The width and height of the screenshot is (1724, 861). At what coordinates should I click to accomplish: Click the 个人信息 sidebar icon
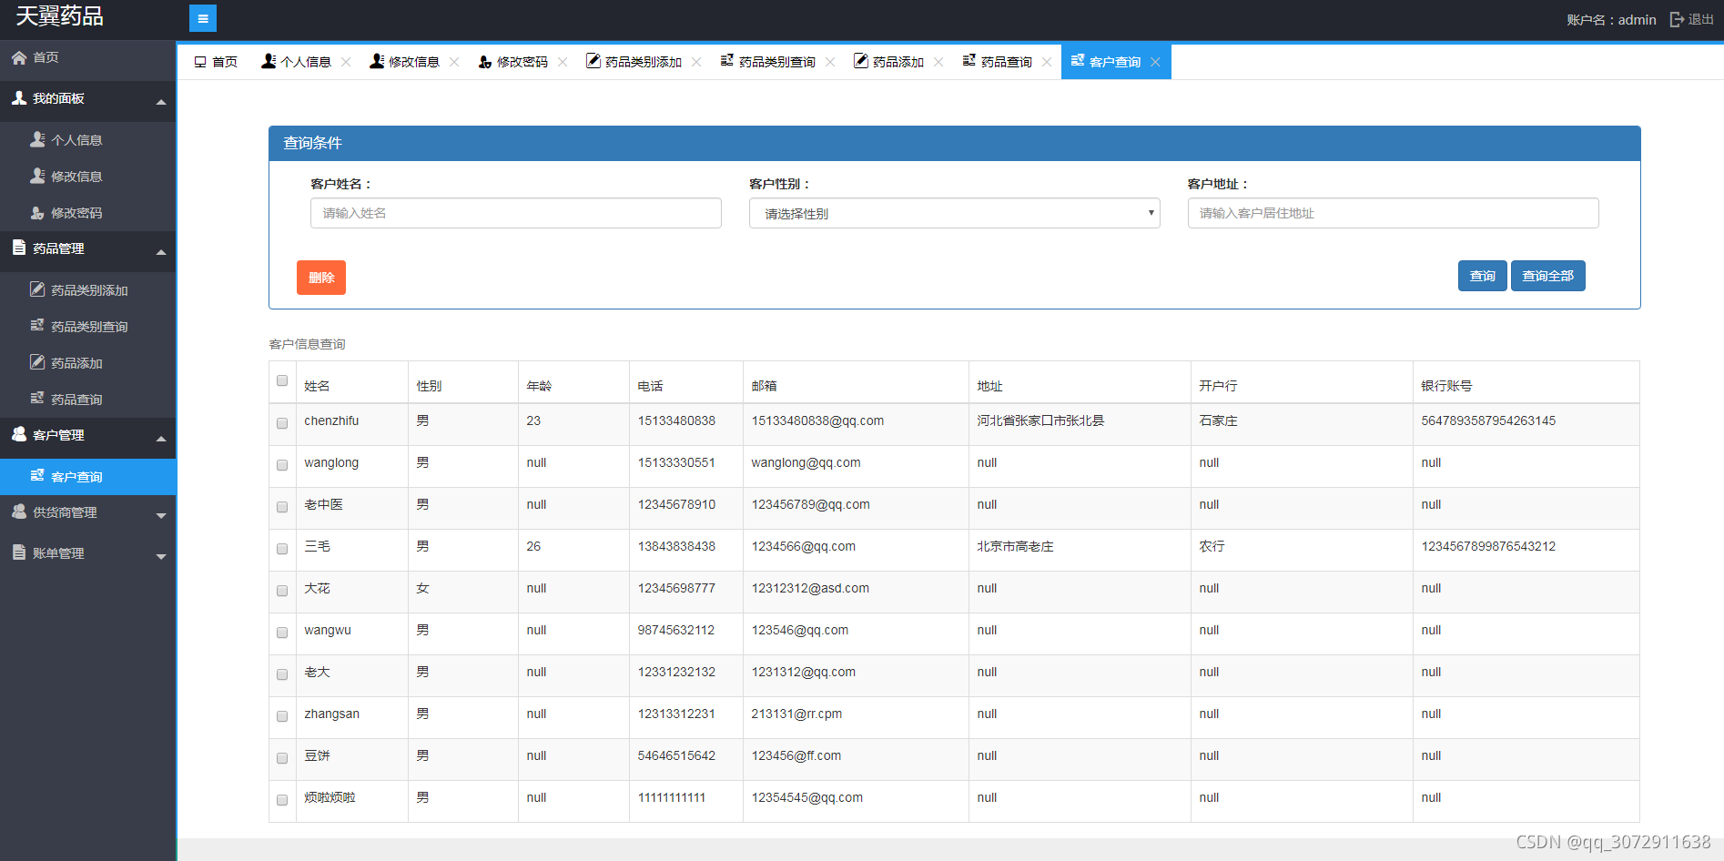pyautogui.click(x=37, y=139)
